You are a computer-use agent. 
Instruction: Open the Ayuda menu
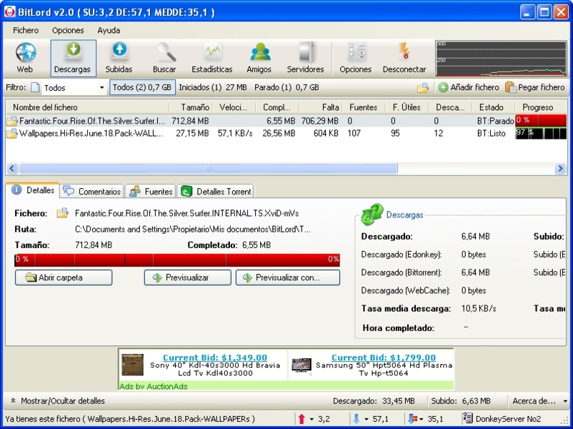click(109, 30)
